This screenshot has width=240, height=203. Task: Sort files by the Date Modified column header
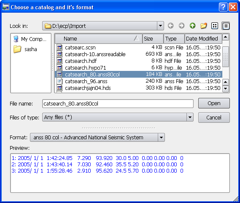pos(203,38)
